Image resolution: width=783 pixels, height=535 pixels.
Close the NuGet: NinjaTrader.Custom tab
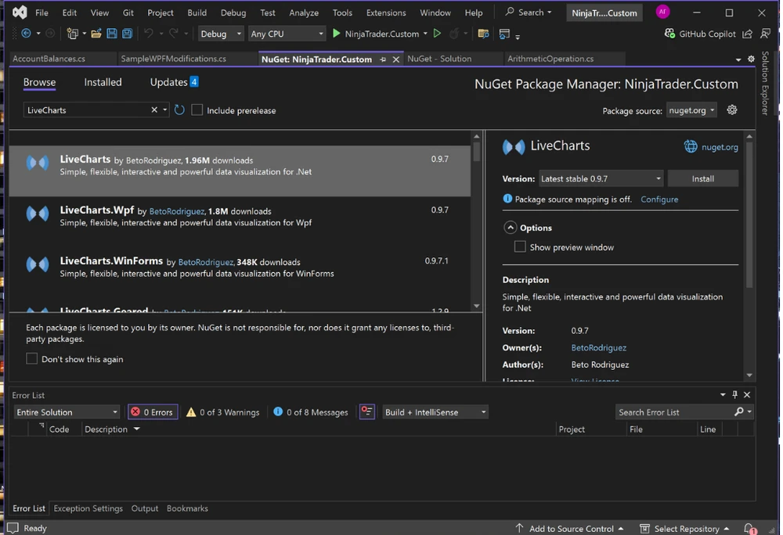pyautogui.click(x=396, y=59)
